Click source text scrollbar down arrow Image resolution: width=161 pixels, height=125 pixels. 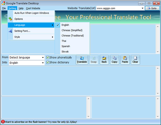click(x=158, y=52)
